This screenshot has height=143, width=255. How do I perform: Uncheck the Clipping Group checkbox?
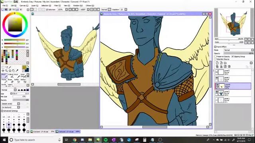[233, 56]
